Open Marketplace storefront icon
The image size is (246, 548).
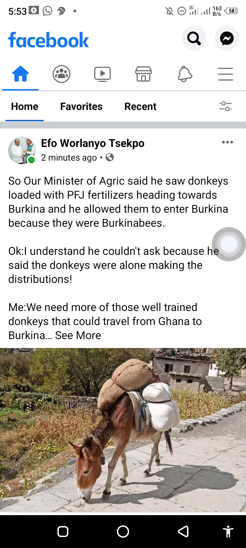click(143, 74)
